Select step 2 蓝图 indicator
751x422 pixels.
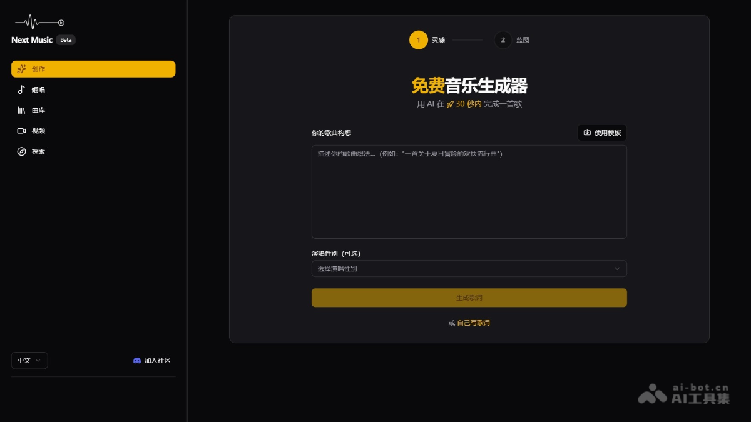coord(512,40)
